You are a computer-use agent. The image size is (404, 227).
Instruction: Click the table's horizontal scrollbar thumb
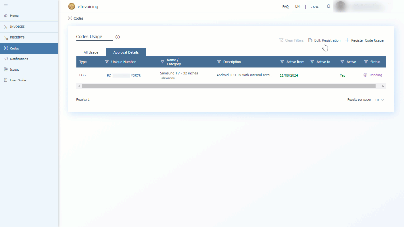click(x=229, y=86)
